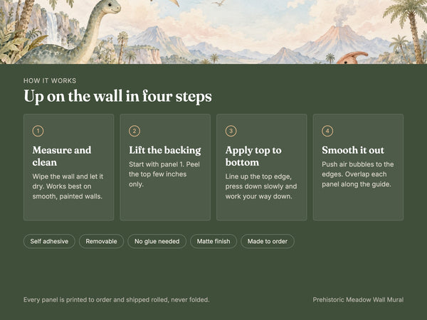Image resolution: width=427 pixels, height=320 pixels.
Task: Click the step 2 circled number icon
Action: click(x=135, y=131)
